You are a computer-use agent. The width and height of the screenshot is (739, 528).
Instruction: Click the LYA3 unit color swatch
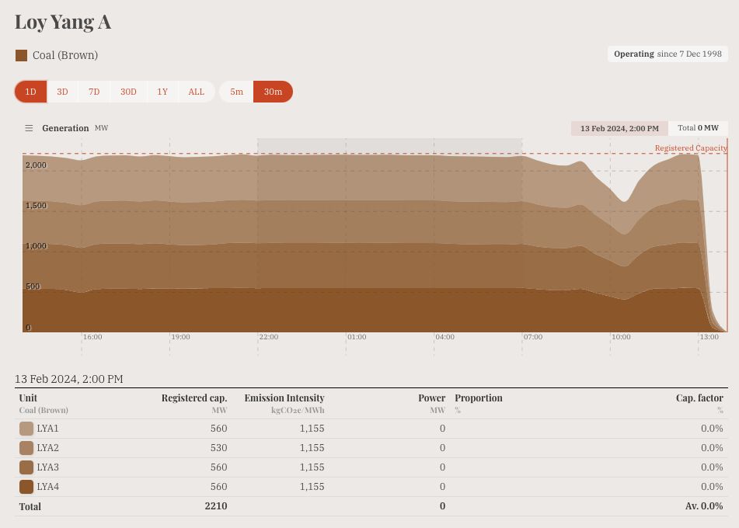tap(26, 467)
